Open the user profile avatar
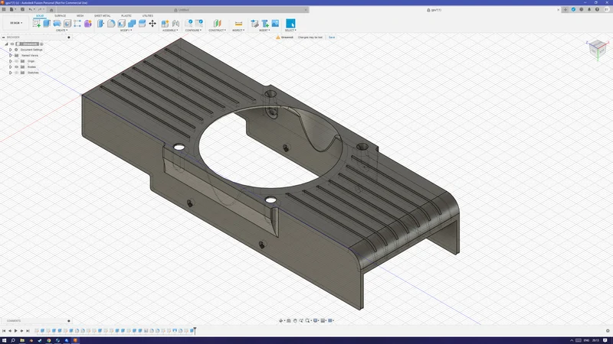This screenshot has width=613, height=344. pyautogui.click(x=606, y=10)
